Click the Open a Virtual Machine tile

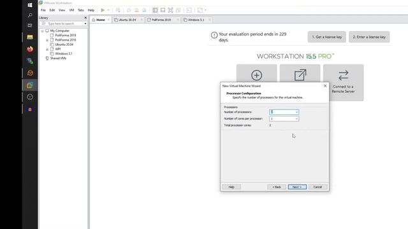point(300,73)
